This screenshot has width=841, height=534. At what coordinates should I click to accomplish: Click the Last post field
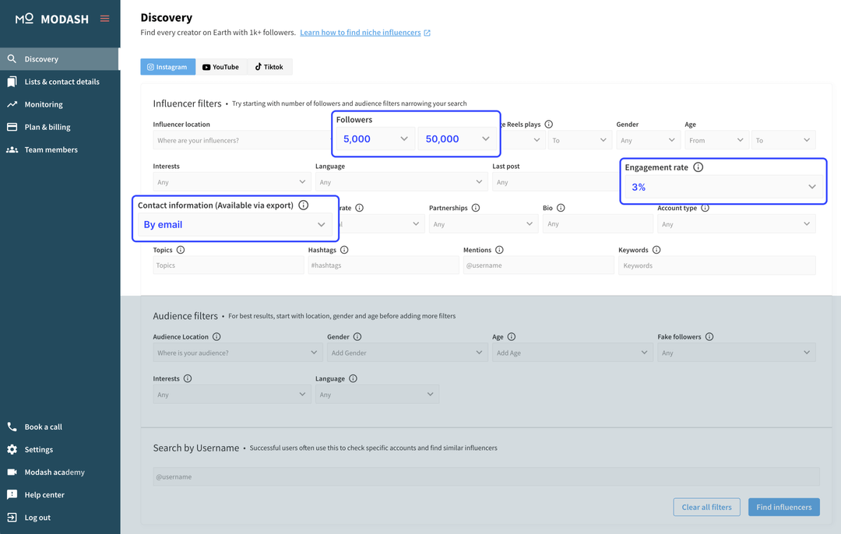click(x=556, y=182)
